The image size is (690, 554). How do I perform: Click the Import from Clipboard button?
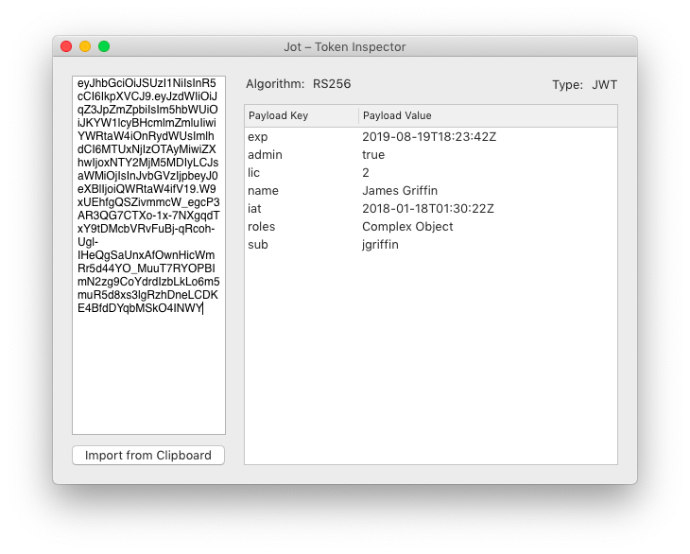[x=148, y=456]
